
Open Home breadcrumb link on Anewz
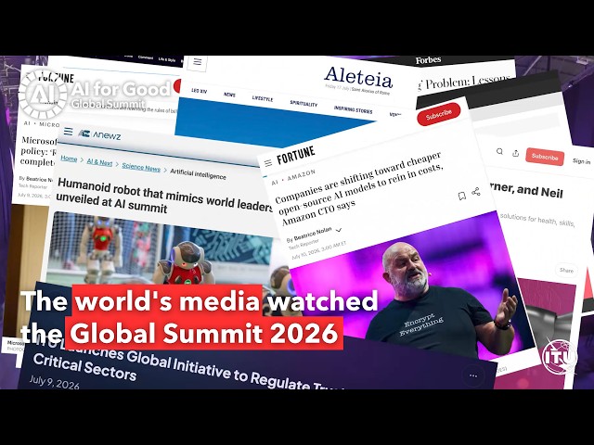(69, 159)
